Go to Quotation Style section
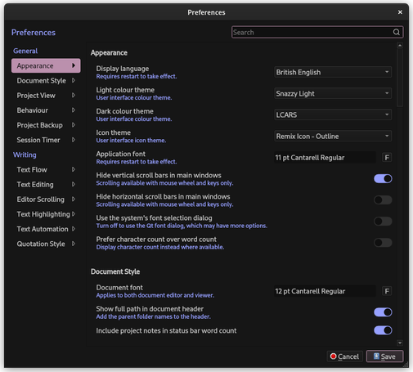413x372 pixels. [x=46, y=244]
